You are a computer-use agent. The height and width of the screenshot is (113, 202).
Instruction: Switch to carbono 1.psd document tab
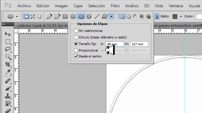click(42, 26)
